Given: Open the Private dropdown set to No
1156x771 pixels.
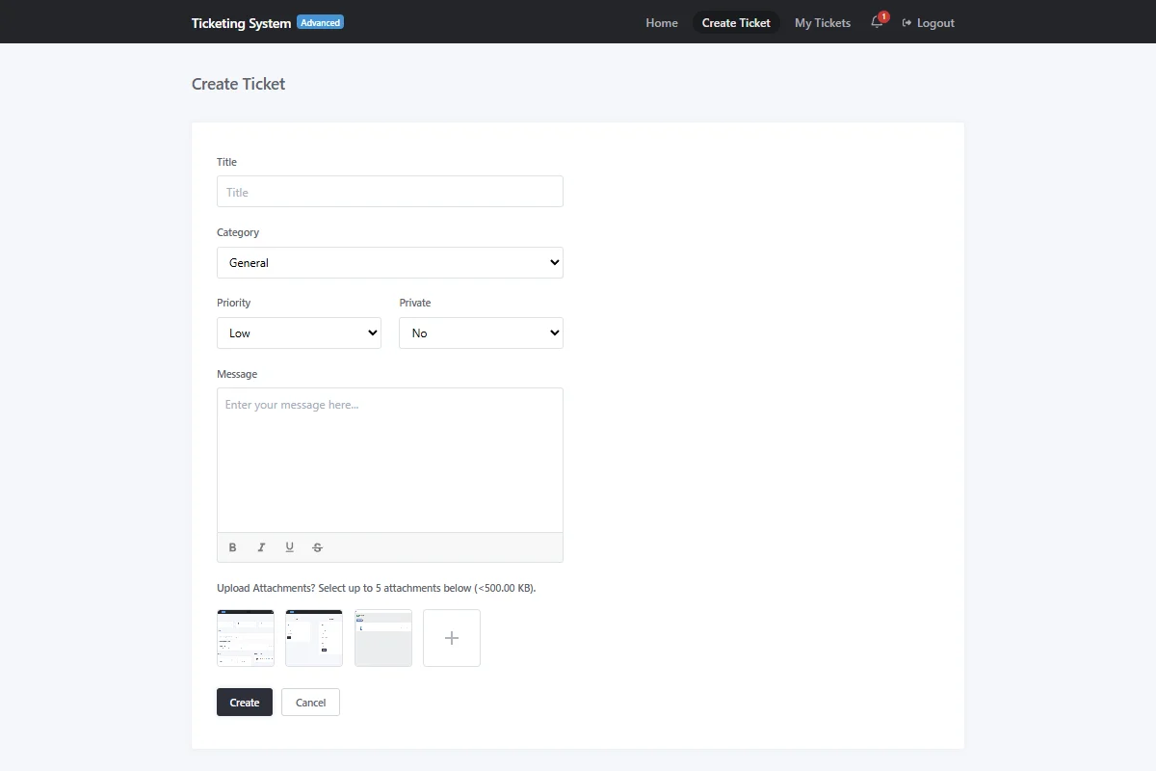Looking at the screenshot, I should 481,333.
